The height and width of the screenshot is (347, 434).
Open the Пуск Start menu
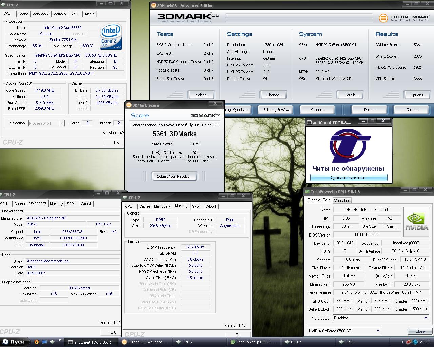14,342
